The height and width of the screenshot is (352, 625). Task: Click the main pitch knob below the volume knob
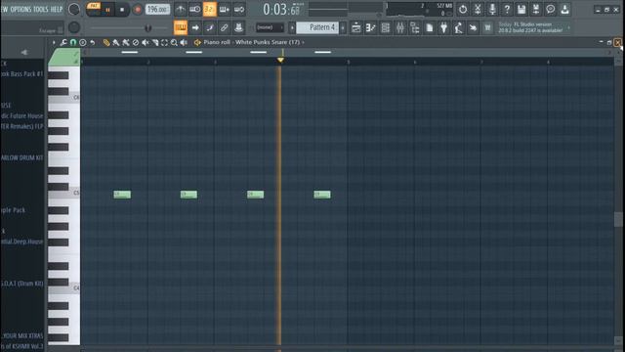[x=74, y=27]
